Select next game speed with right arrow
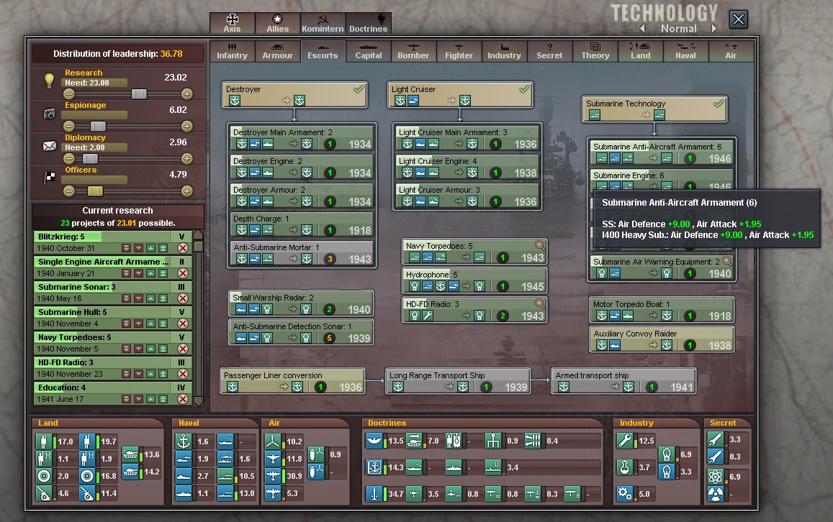The height and width of the screenshot is (522, 833). 714,29
